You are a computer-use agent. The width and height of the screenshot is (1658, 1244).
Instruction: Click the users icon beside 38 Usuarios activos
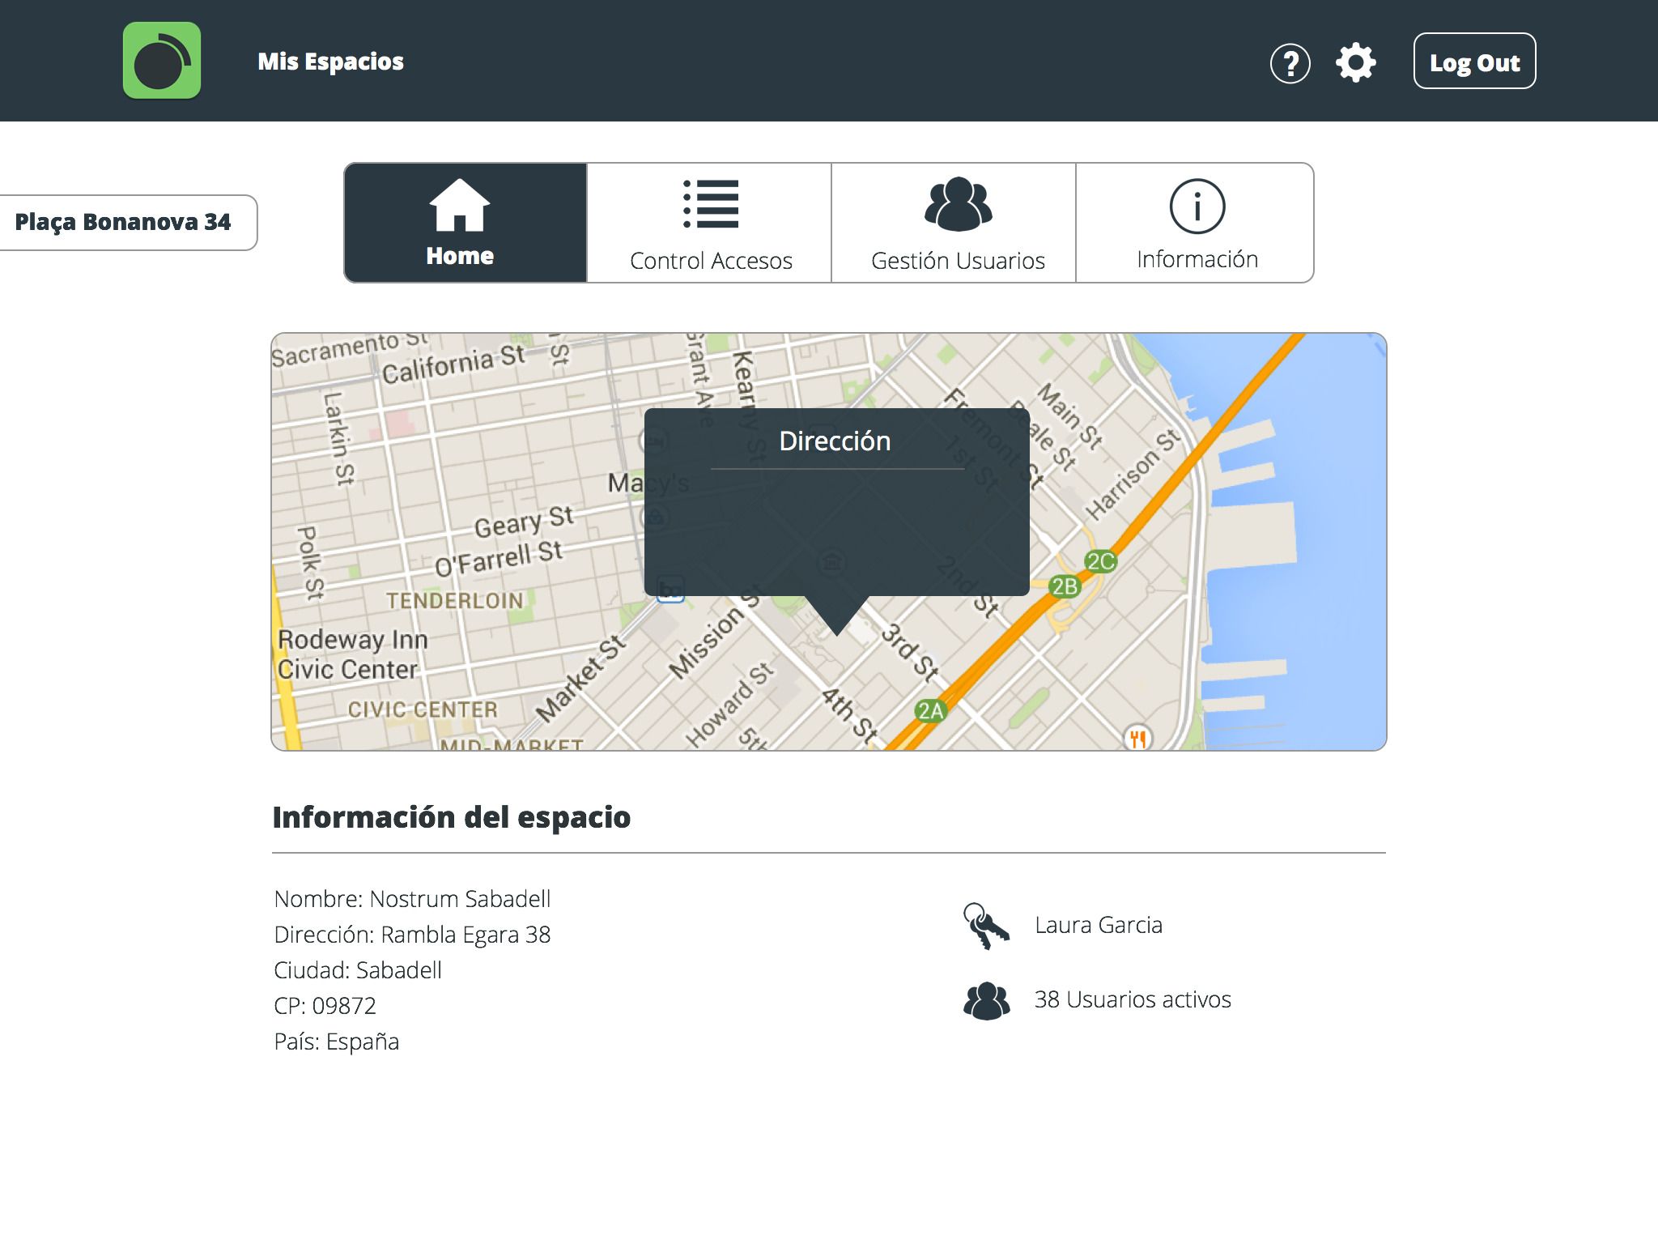(x=986, y=1000)
